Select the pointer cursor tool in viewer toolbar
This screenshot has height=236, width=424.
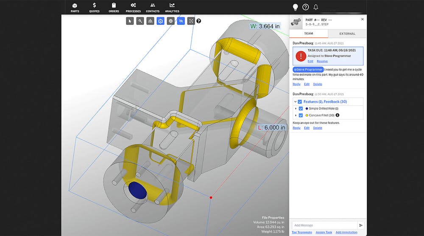tap(130, 21)
